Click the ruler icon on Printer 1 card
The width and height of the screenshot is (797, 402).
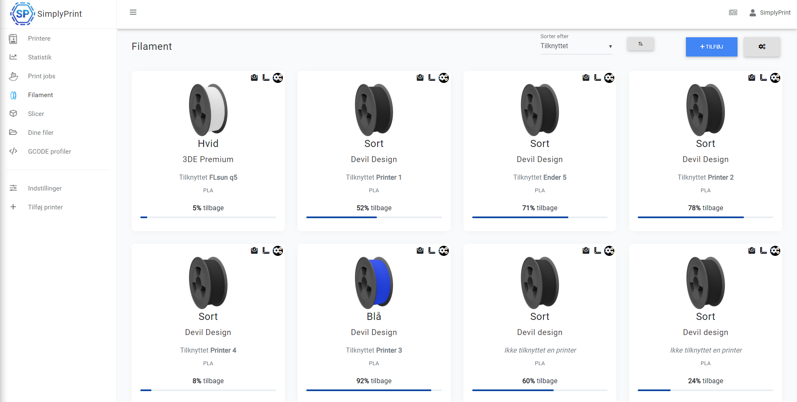tap(432, 77)
